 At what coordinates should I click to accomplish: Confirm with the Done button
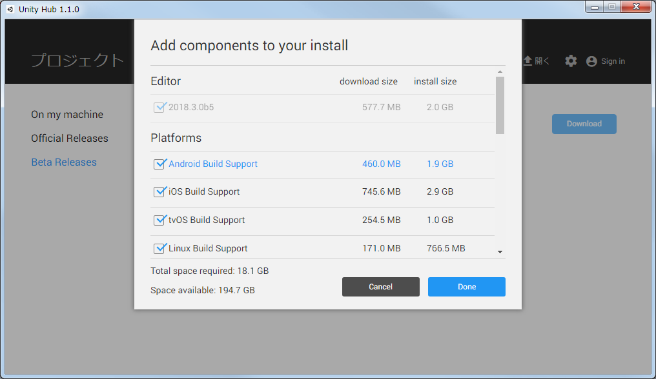coord(466,287)
